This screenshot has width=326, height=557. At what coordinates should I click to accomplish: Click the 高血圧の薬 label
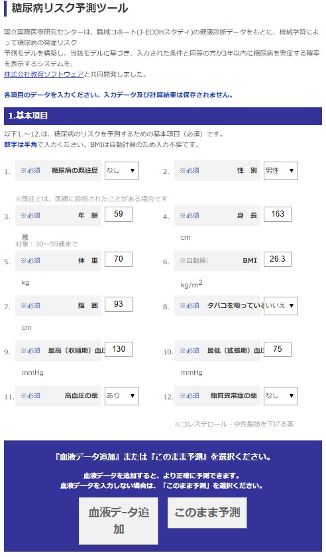(81, 395)
